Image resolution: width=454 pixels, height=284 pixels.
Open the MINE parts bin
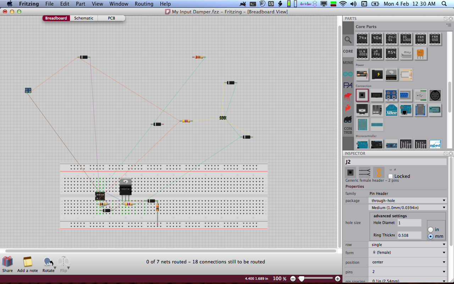point(348,62)
